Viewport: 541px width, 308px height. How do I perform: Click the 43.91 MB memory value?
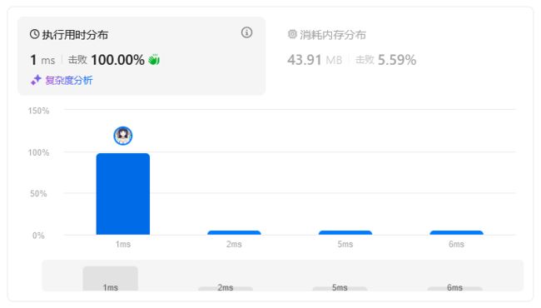point(315,60)
